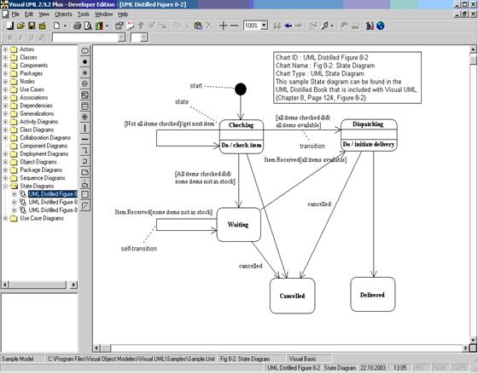Open the 100% zoom dropdown
Image resolution: width=478 pixels, height=374 pixels.
(x=265, y=26)
